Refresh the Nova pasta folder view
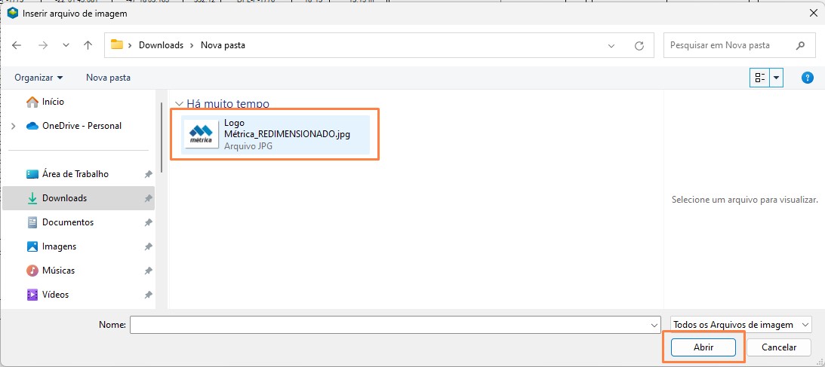Image resolution: width=825 pixels, height=367 pixels. 639,45
